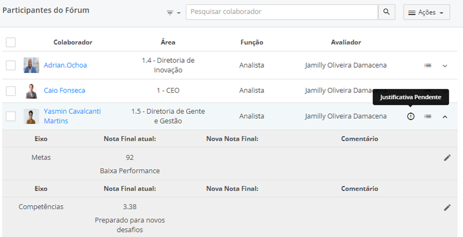This screenshot has height=237, width=463.
Task: Check the box for Caio Fonseca
Action: (x=11, y=90)
